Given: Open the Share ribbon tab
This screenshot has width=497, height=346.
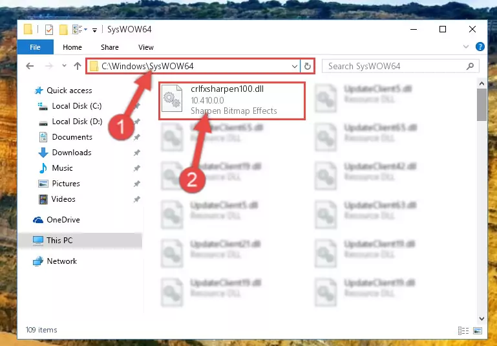Looking at the screenshot, I should tap(110, 47).
